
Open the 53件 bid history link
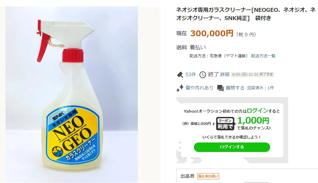(x=191, y=75)
